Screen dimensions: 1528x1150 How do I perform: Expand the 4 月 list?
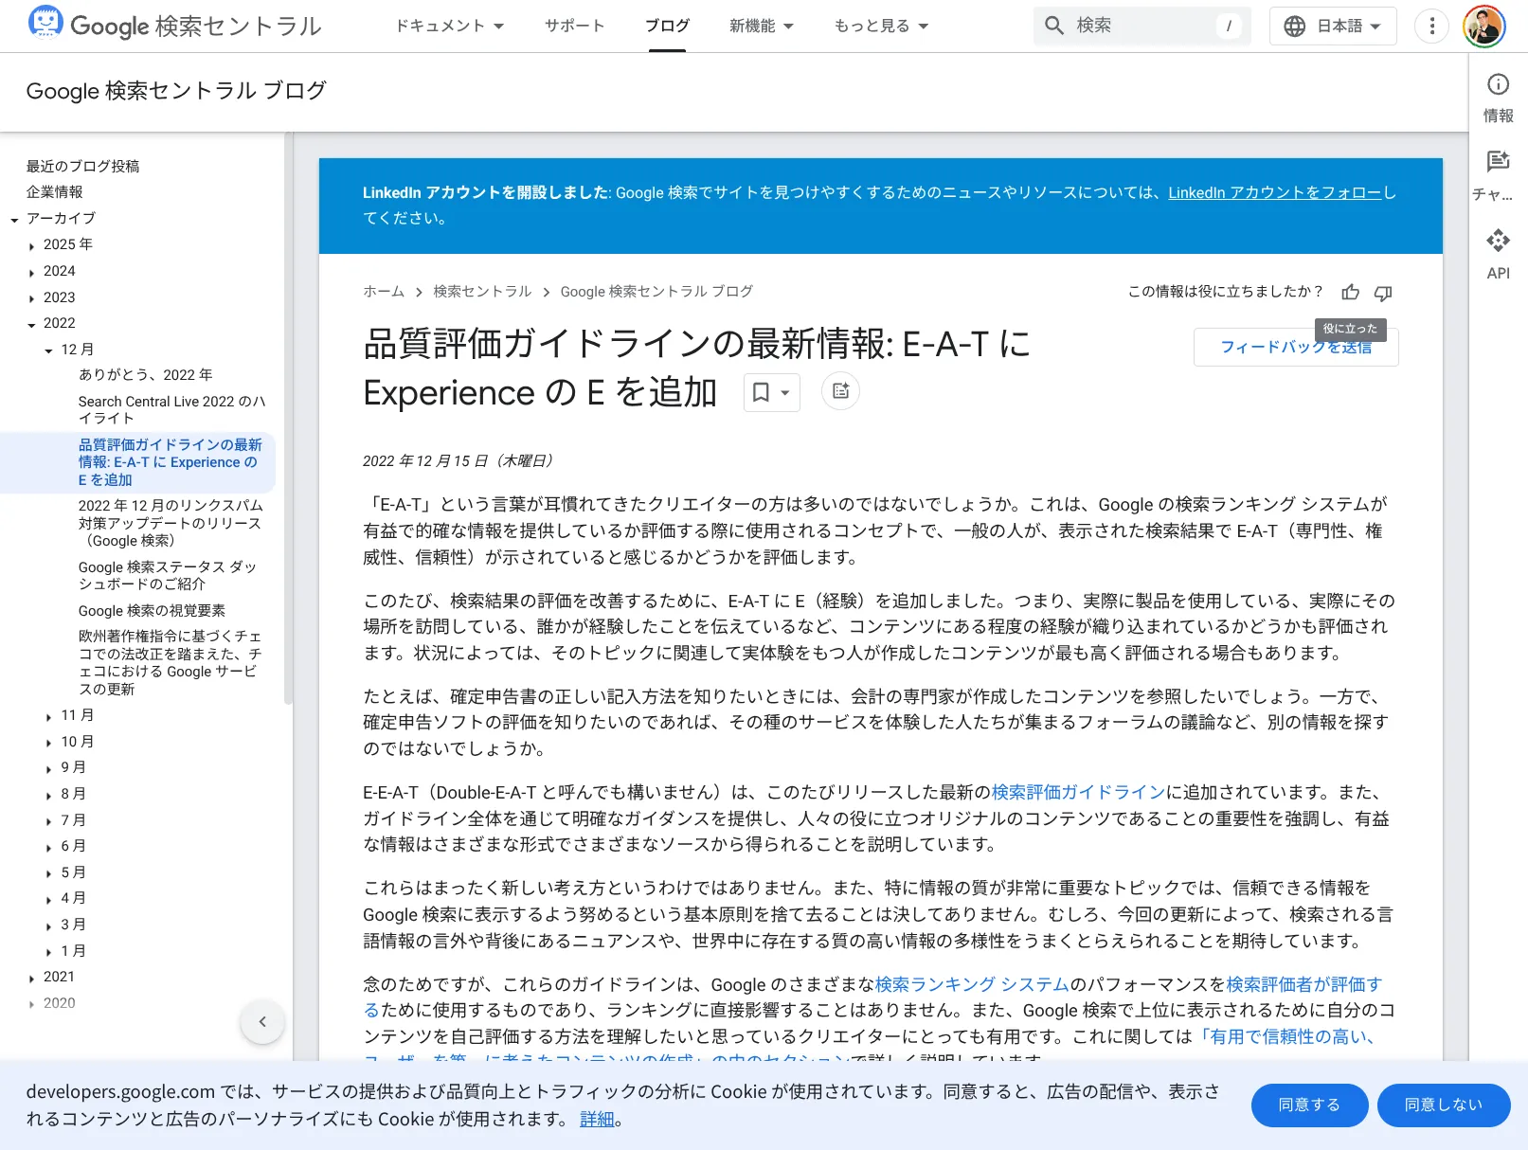point(49,899)
